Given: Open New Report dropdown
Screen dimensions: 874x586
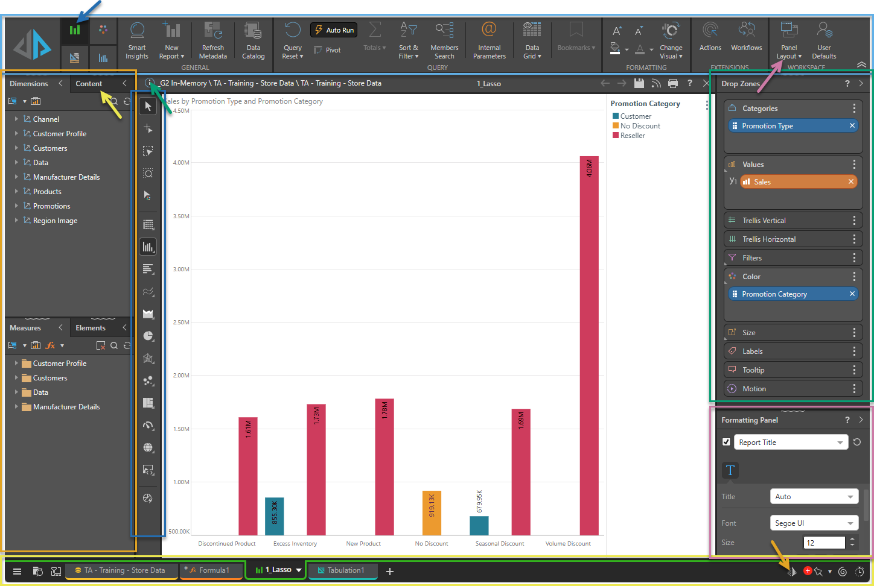Looking at the screenshot, I should (x=171, y=40).
